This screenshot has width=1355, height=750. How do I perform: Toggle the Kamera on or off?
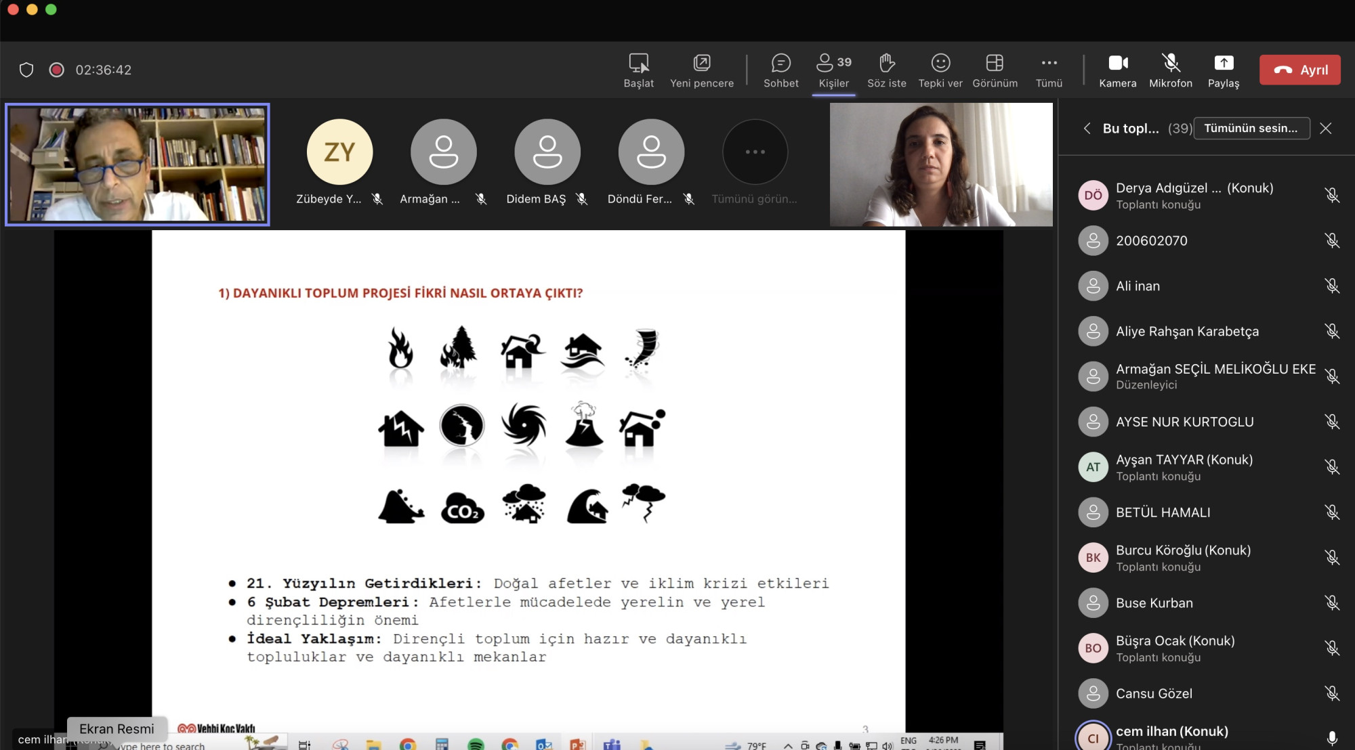pos(1117,70)
